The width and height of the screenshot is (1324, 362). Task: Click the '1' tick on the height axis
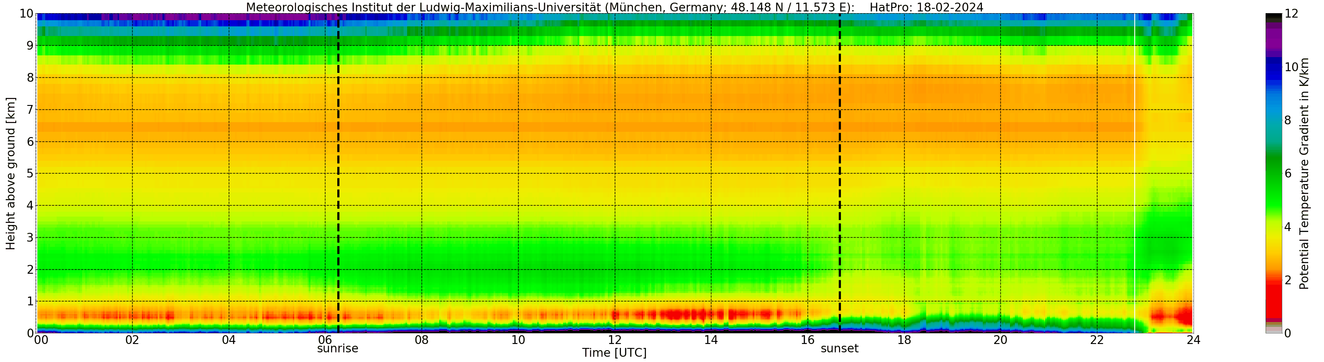coord(30,301)
